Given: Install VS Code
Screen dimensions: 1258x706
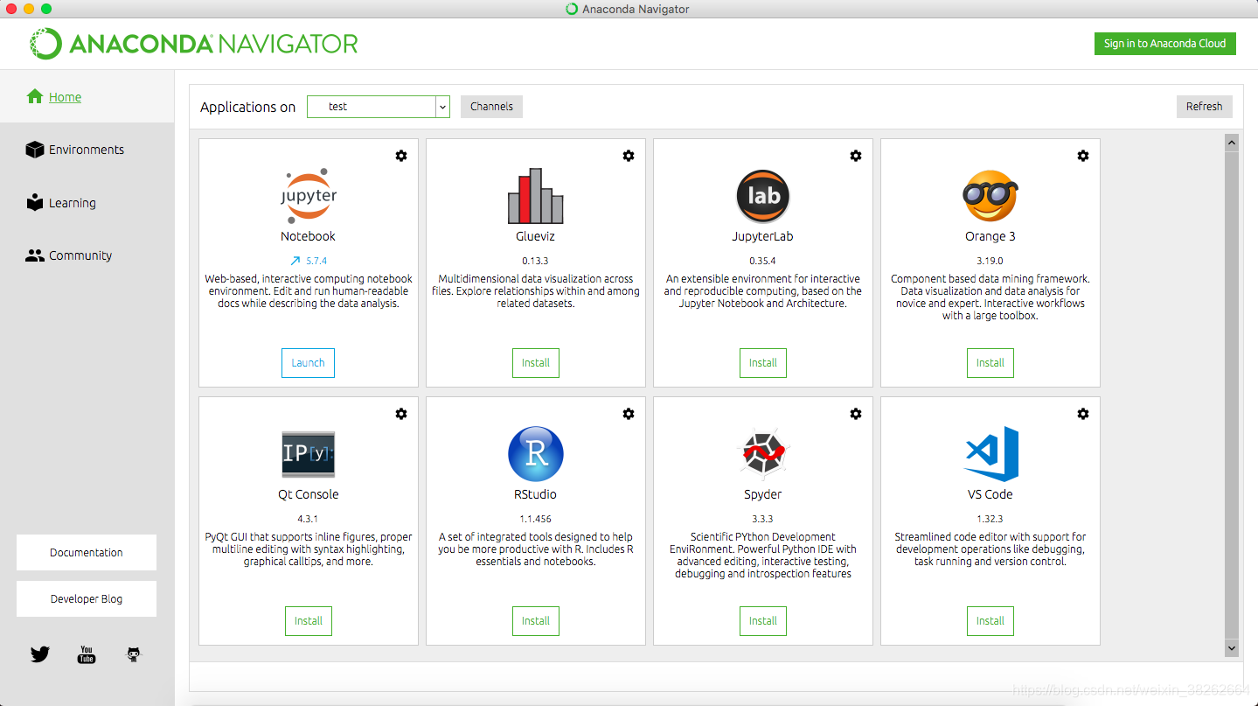Looking at the screenshot, I should (990, 621).
